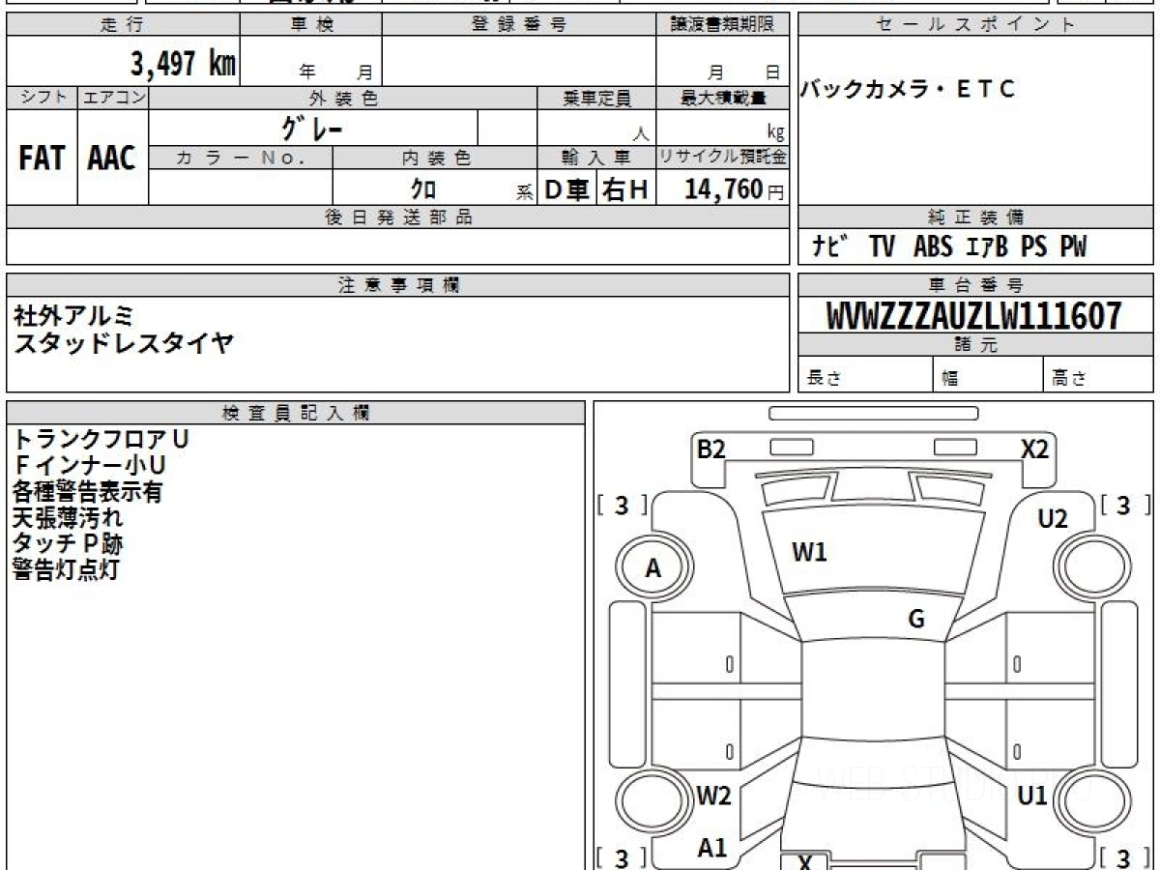Image resolution: width=1160 pixels, height=870 pixels.
Task: Click the B2 damage mark on diagram
Action: click(x=711, y=449)
